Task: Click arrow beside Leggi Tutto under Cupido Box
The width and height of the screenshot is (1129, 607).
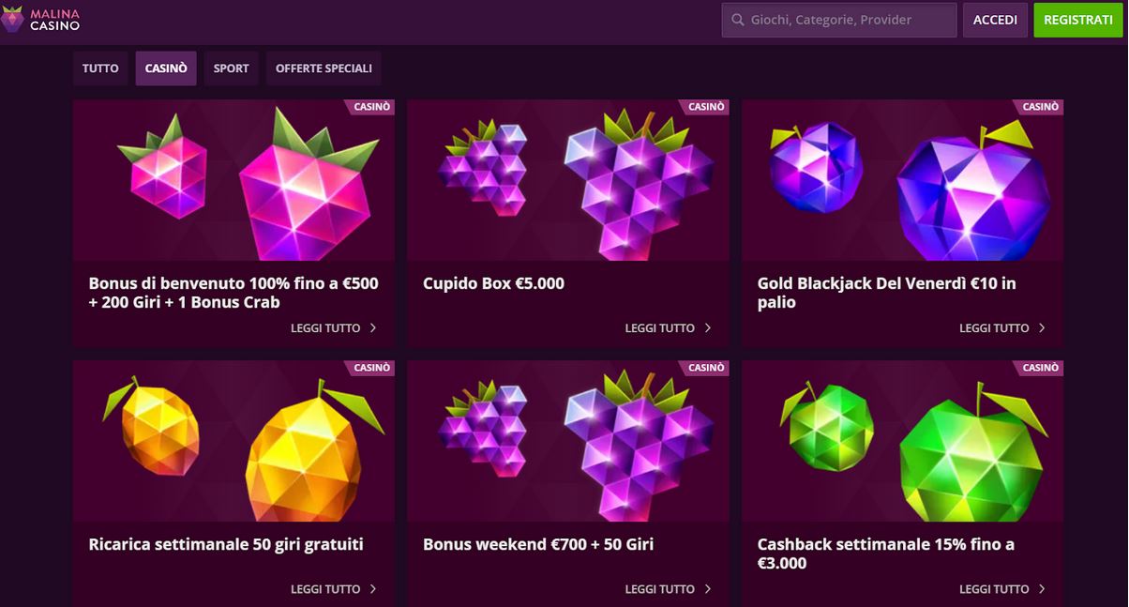Action: click(708, 328)
